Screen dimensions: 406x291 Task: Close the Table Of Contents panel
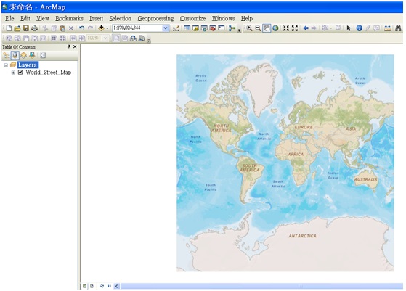(x=75, y=46)
